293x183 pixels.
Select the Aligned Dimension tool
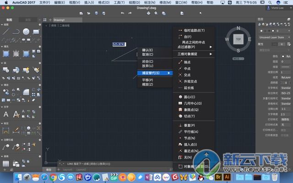pyautogui.click(x=16, y=130)
